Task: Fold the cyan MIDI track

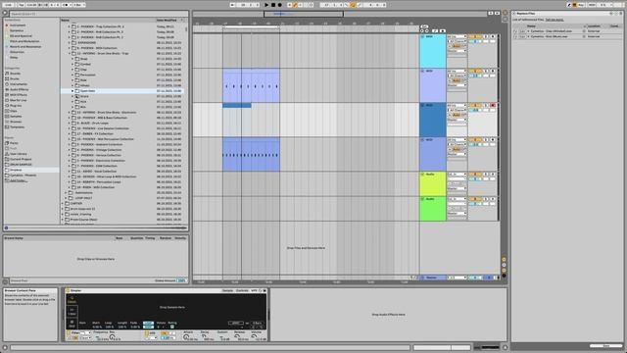Action: tap(422, 36)
